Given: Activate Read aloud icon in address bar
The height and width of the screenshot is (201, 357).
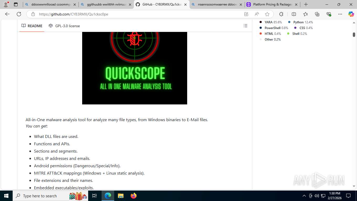Looking at the screenshot, I should point(257,14).
